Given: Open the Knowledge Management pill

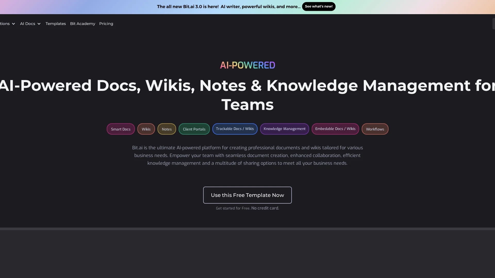Looking at the screenshot, I should pyautogui.click(x=284, y=129).
